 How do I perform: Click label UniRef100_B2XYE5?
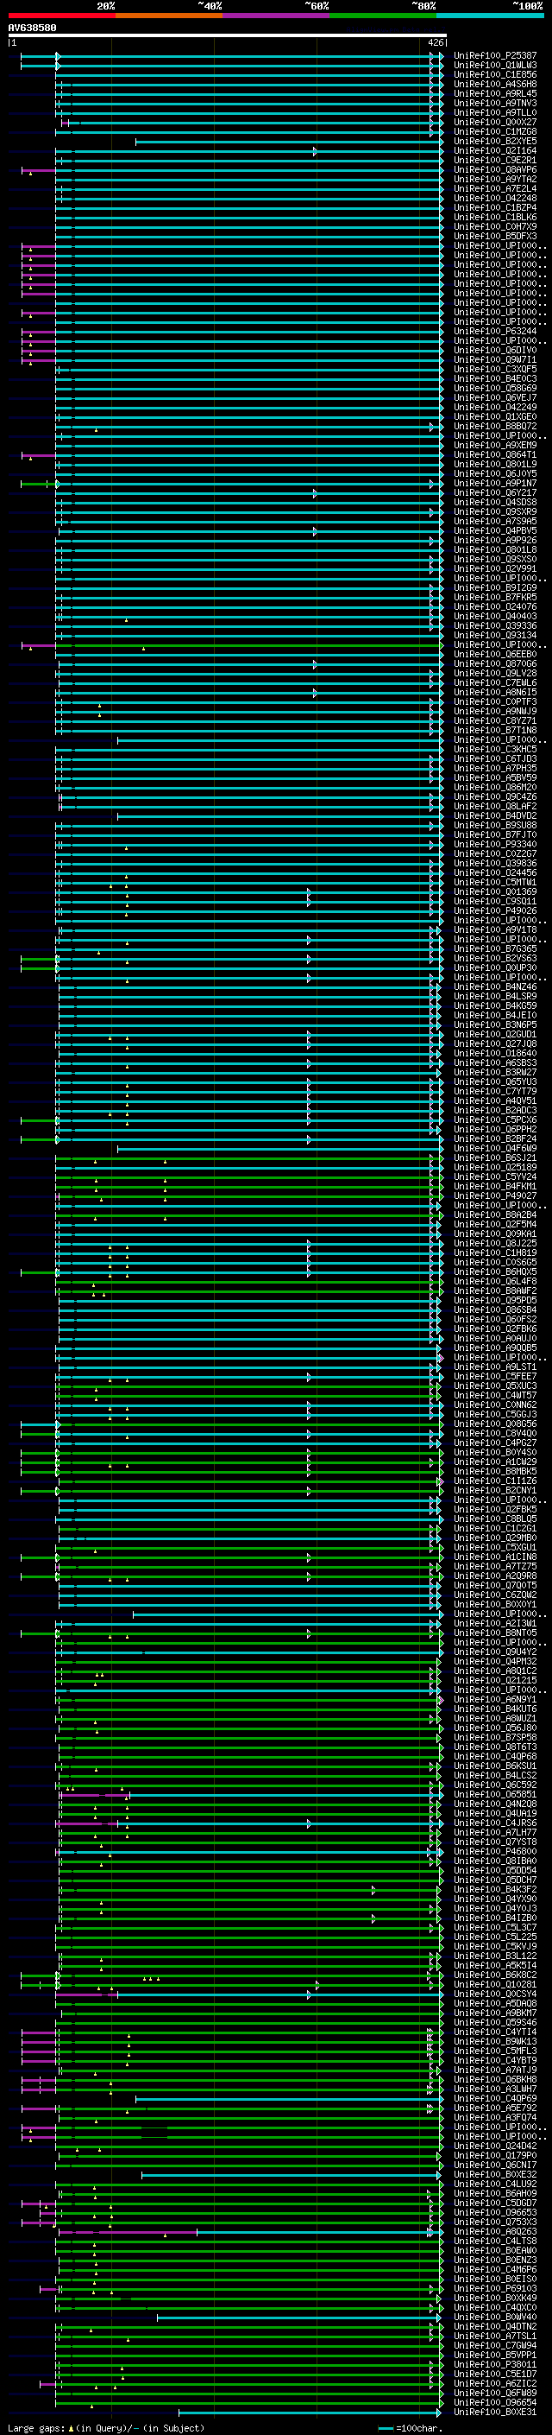click(x=494, y=141)
